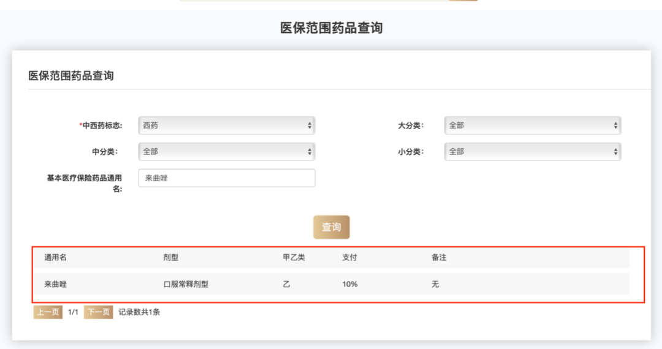Click the 口服常释剂型 cell in results

click(x=186, y=284)
